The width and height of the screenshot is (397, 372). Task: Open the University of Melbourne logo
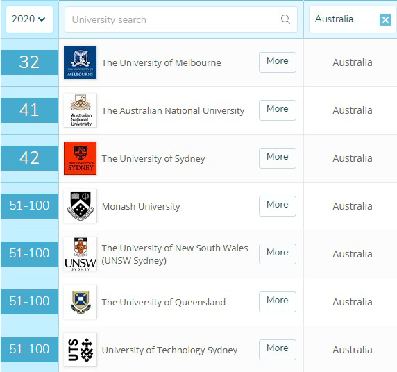coord(80,62)
